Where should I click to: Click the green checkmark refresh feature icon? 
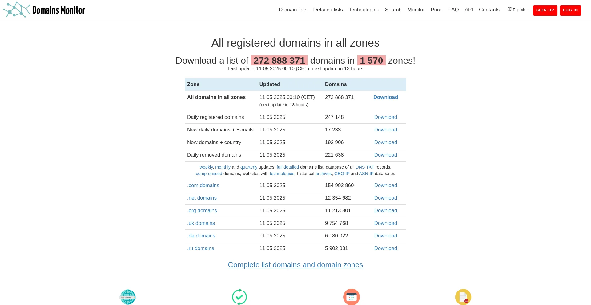[x=239, y=297]
